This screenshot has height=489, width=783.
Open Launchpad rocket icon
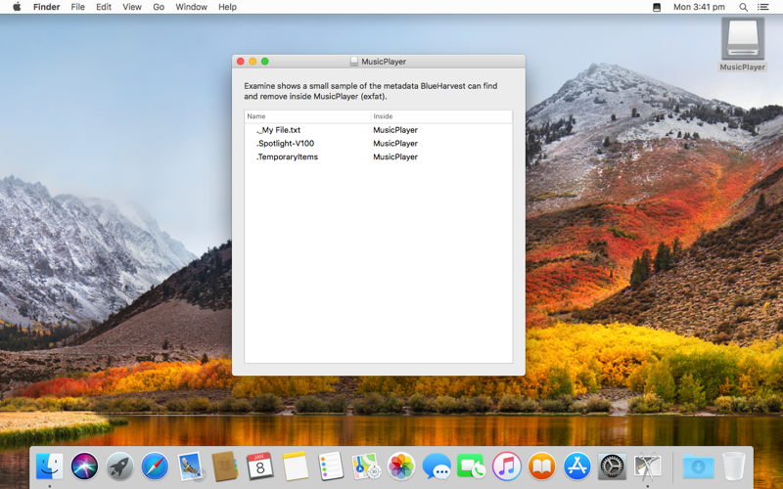click(119, 467)
